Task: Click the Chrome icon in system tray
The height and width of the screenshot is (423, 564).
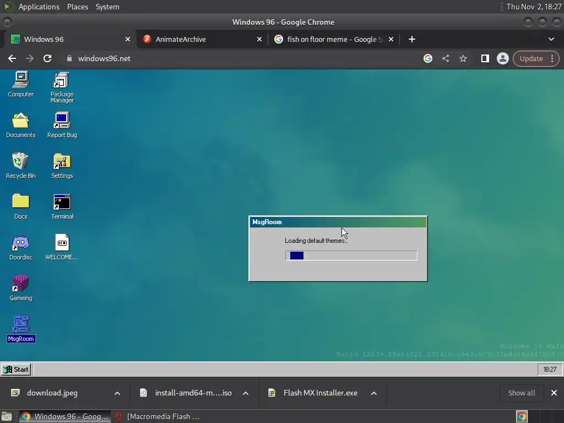Action: pos(522,416)
